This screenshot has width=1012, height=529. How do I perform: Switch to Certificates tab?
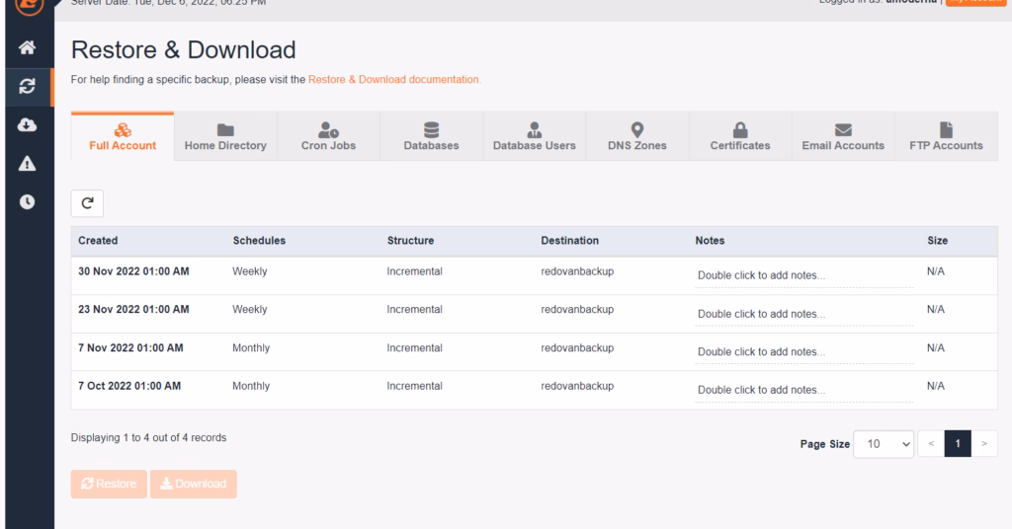(740, 136)
